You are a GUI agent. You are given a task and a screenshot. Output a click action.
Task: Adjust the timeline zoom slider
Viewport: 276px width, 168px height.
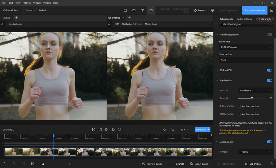(43, 164)
